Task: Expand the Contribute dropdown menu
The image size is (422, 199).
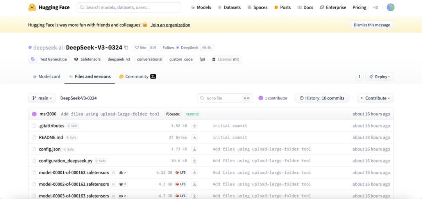Action: 375,98
